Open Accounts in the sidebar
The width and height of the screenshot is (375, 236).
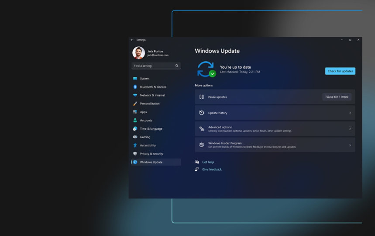click(146, 120)
